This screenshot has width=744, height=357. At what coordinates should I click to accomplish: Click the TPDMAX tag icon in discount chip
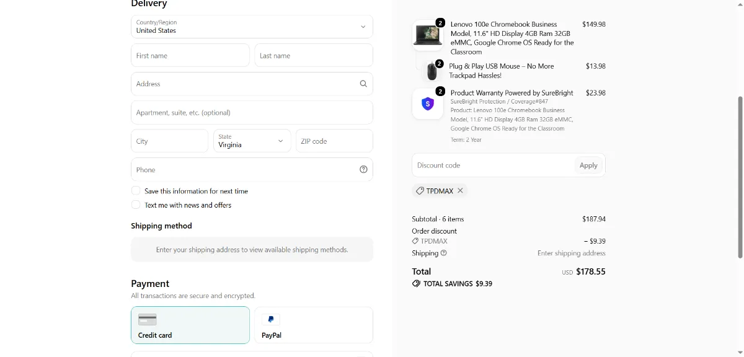pyautogui.click(x=420, y=191)
